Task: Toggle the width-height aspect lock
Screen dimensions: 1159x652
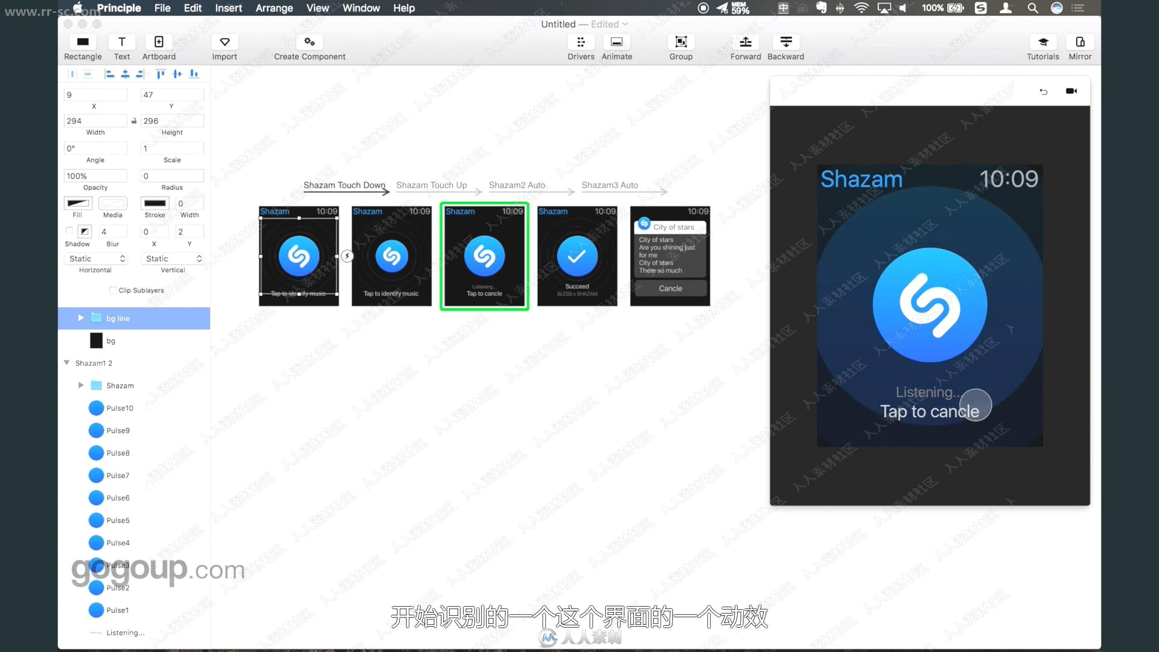Action: pos(134,121)
